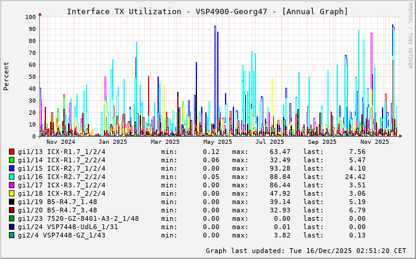Click the Jul 2025 x-axis label
Viewport: 416px width, 259px height.
tap(270, 141)
